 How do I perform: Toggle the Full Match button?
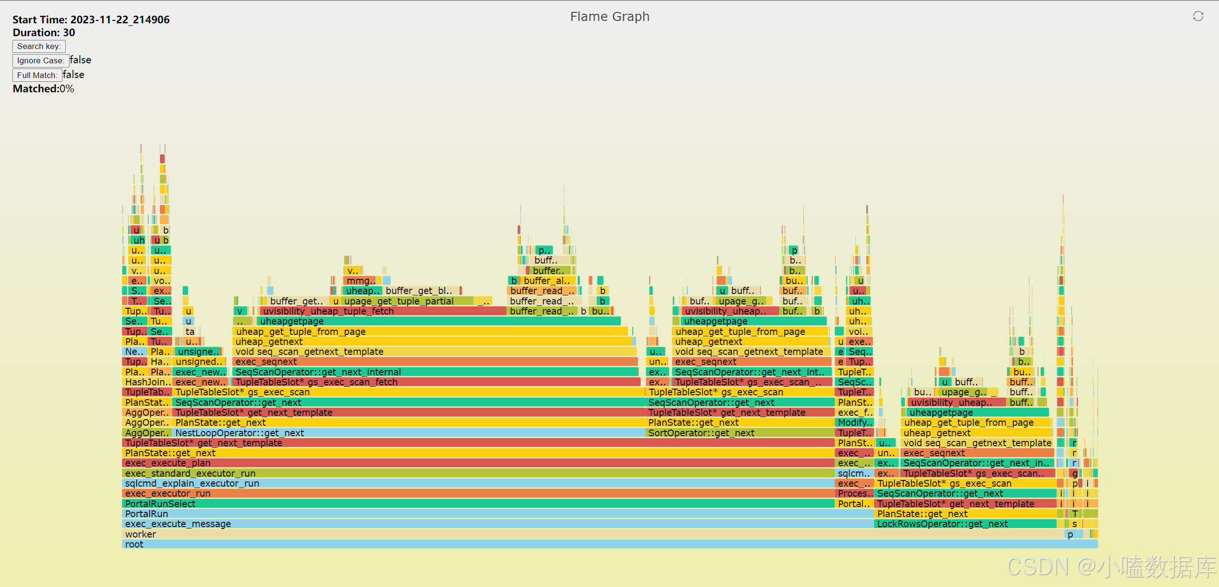[37, 75]
